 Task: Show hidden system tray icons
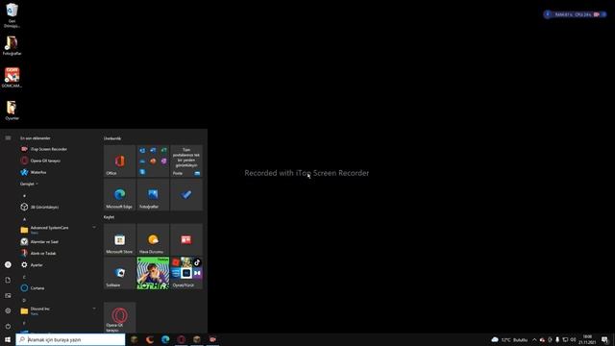click(x=534, y=339)
